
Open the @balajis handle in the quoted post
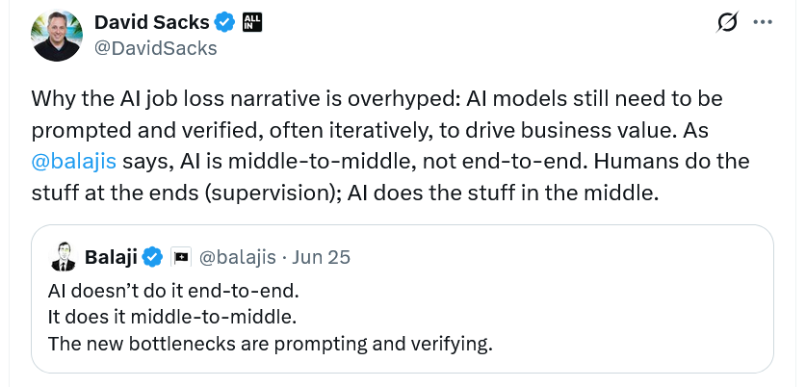238,257
